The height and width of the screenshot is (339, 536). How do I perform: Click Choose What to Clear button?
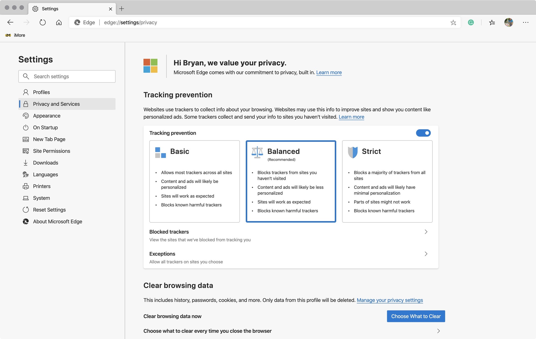tap(416, 316)
